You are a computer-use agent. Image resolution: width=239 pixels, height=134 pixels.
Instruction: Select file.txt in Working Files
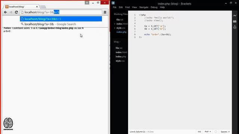click(x=120, y=20)
